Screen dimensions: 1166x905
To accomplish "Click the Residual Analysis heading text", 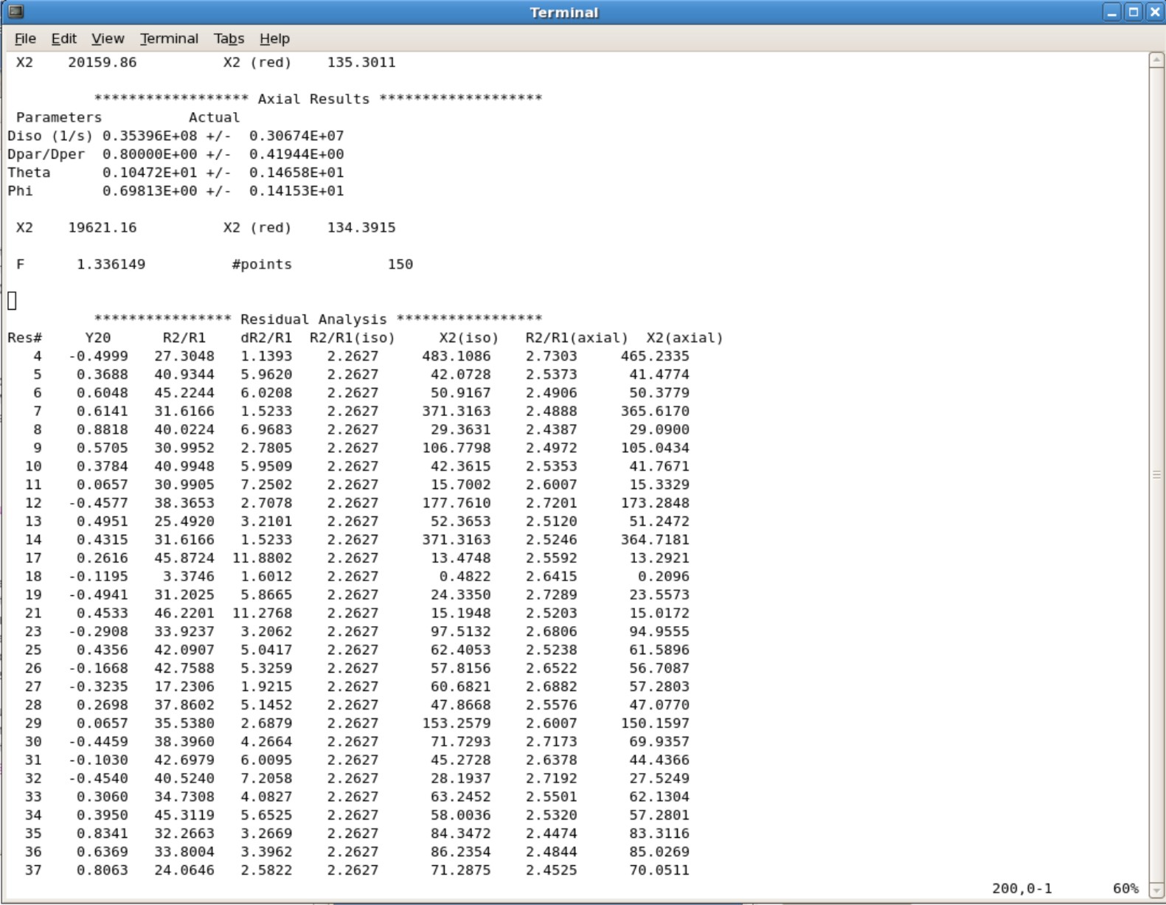I will 313,319.
